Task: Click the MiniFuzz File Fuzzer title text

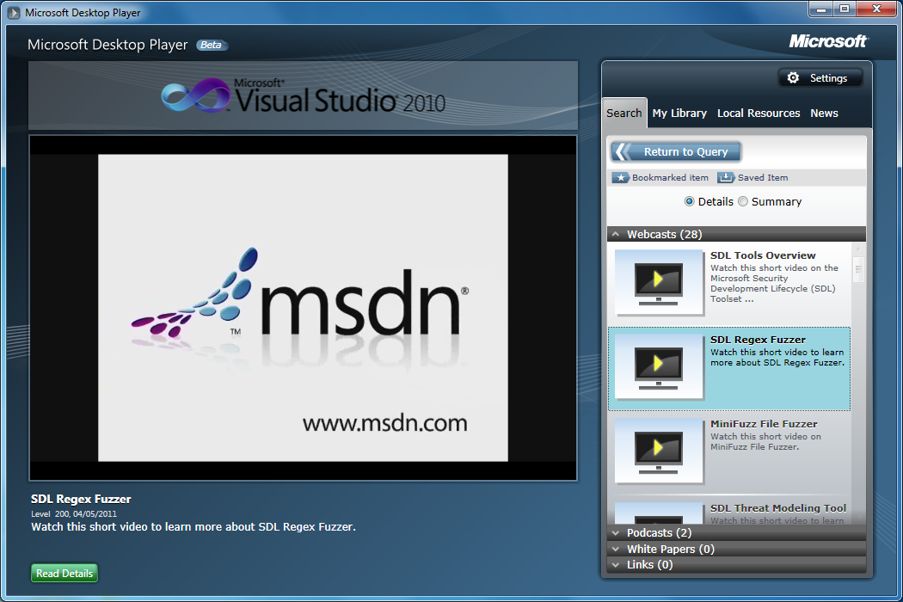Action: pyautogui.click(x=764, y=424)
